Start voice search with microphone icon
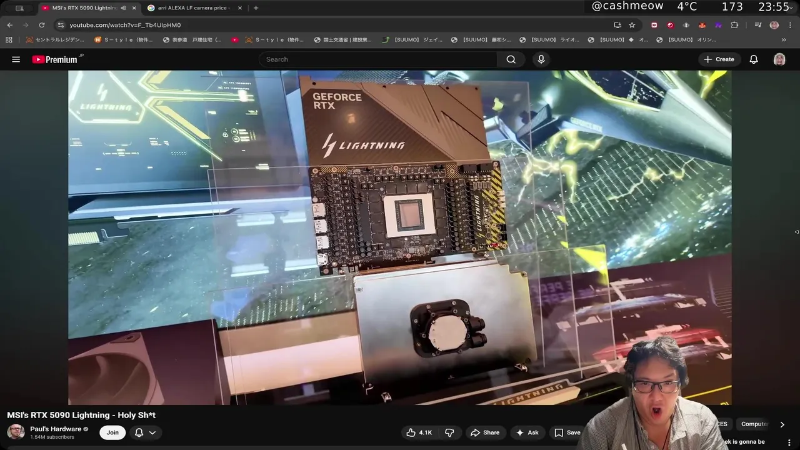800x450 pixels. coord(541,59)
